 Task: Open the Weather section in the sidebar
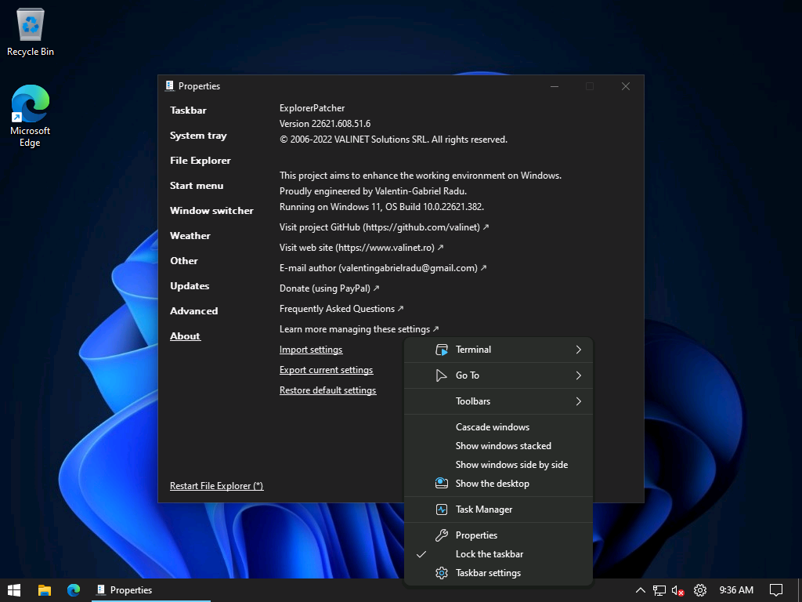tap(190, 236)
